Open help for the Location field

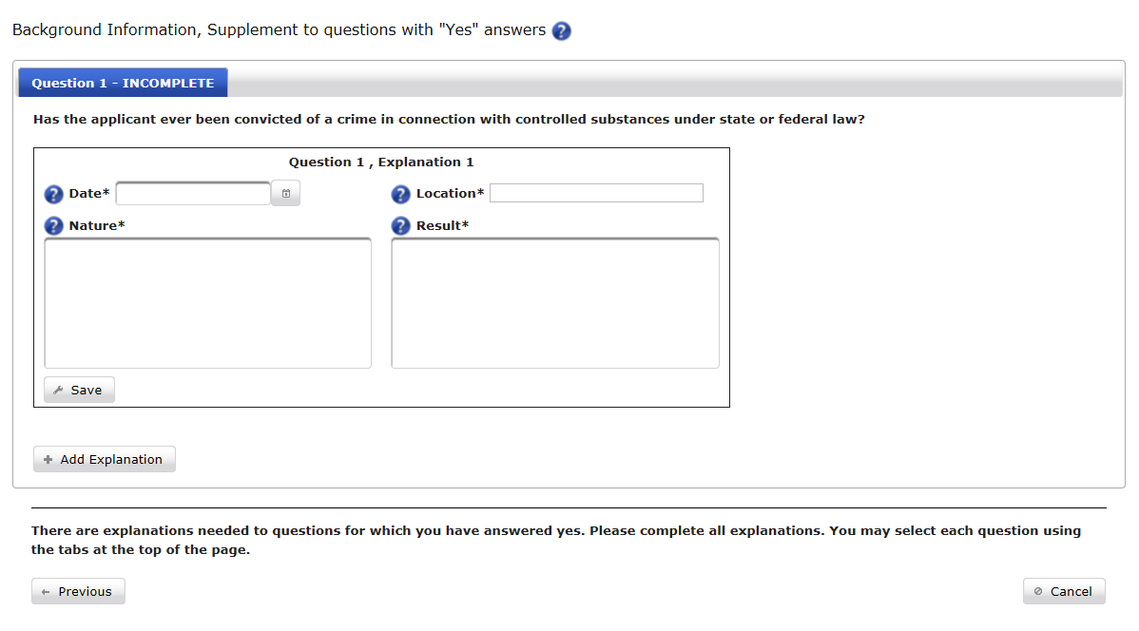click(x=401, y=195)
